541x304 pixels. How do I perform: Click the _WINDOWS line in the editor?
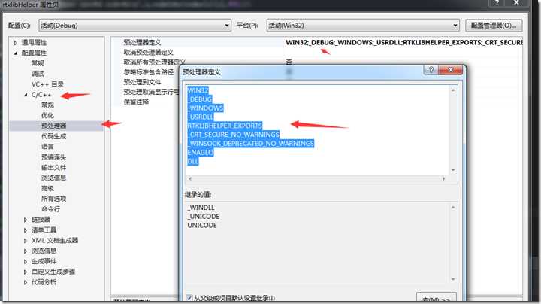point(205,108)
